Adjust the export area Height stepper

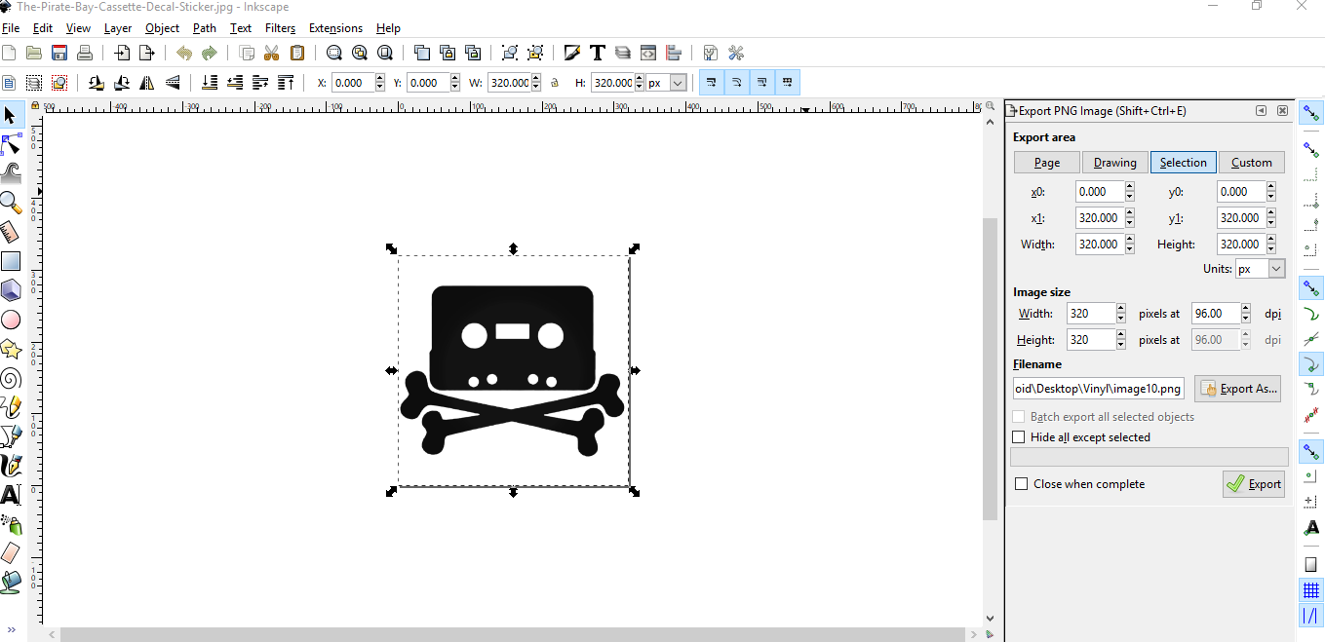[1270, 245]
